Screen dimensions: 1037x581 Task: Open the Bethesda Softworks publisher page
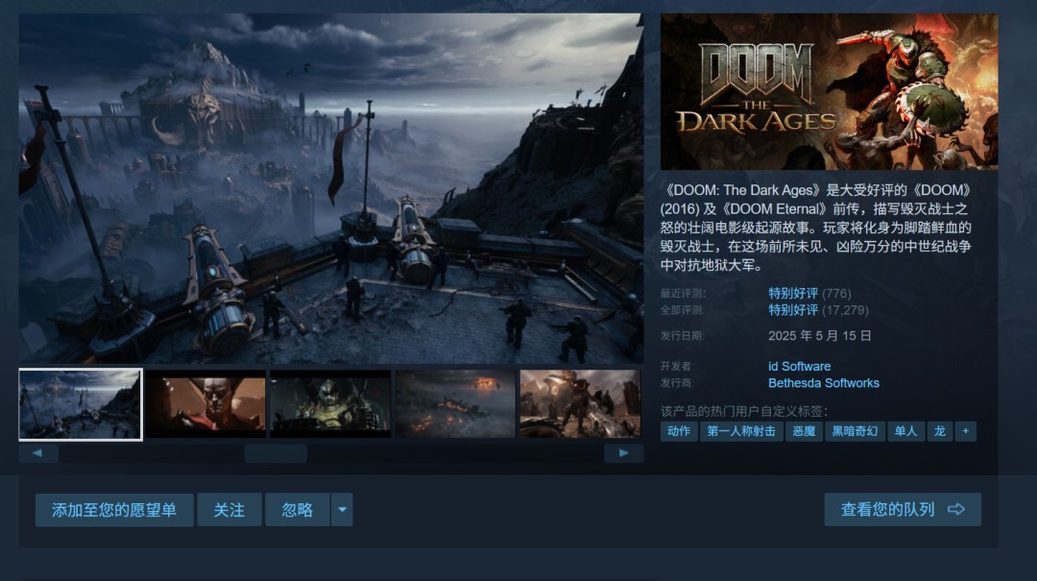point(824,382)
